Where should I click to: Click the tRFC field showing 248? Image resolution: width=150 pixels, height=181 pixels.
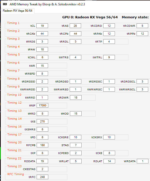42,177
